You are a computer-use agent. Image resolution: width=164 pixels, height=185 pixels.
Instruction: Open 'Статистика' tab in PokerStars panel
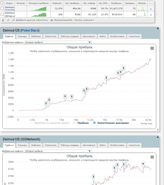coord(51,36)
